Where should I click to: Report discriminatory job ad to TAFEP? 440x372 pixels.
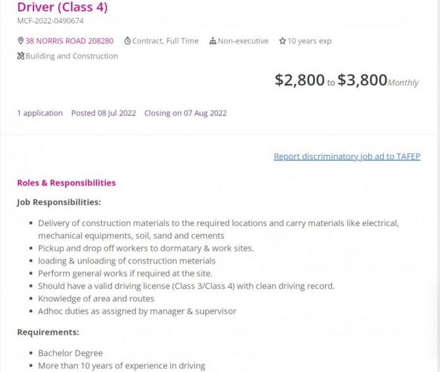(x=347, y=157)
